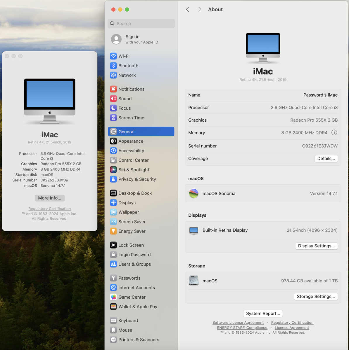This screenshot has width=349, height=350.
Task: Click the macOS storage disk icon
Action: 193,281
